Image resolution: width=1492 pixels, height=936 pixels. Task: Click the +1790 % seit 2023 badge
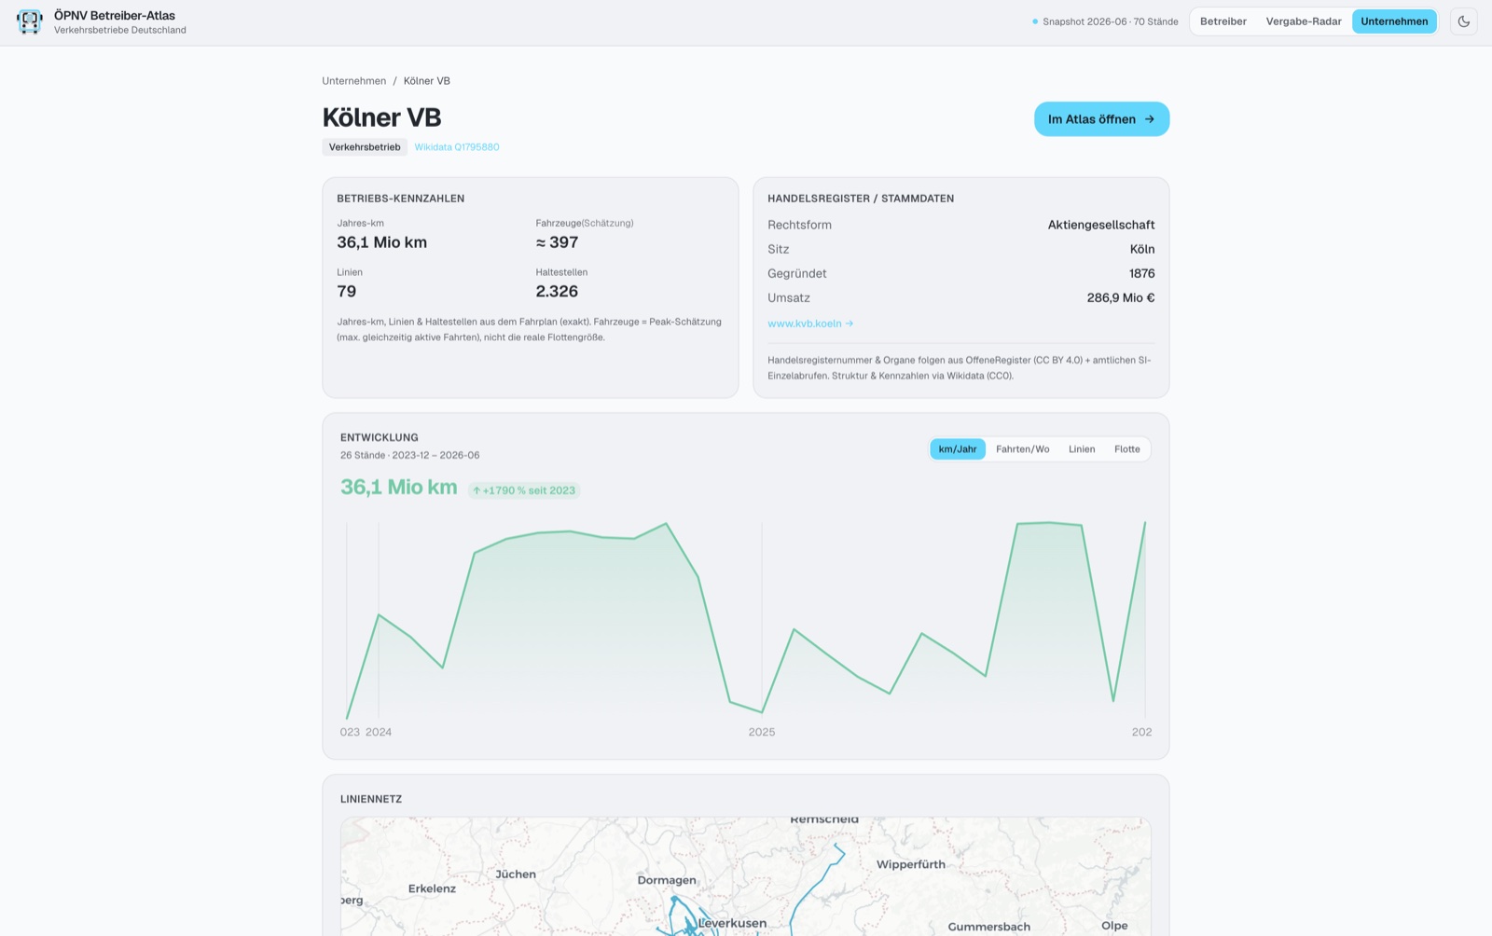[x=524, y=490]
